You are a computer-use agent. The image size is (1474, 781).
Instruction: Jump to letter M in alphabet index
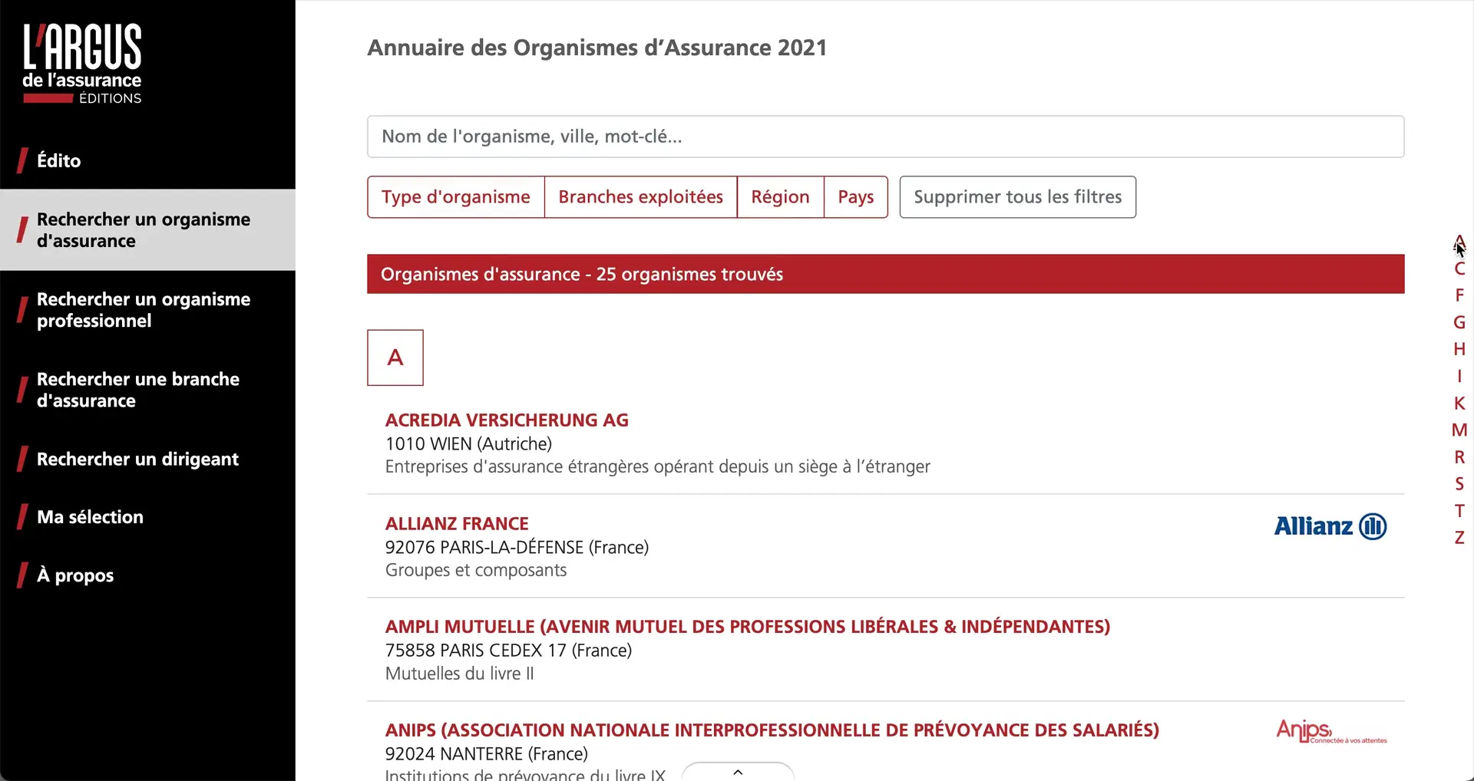tap(1459, 430)
